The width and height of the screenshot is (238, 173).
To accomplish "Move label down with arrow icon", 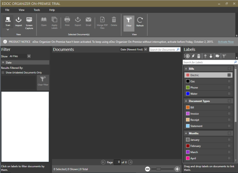I will pos(211,56).
